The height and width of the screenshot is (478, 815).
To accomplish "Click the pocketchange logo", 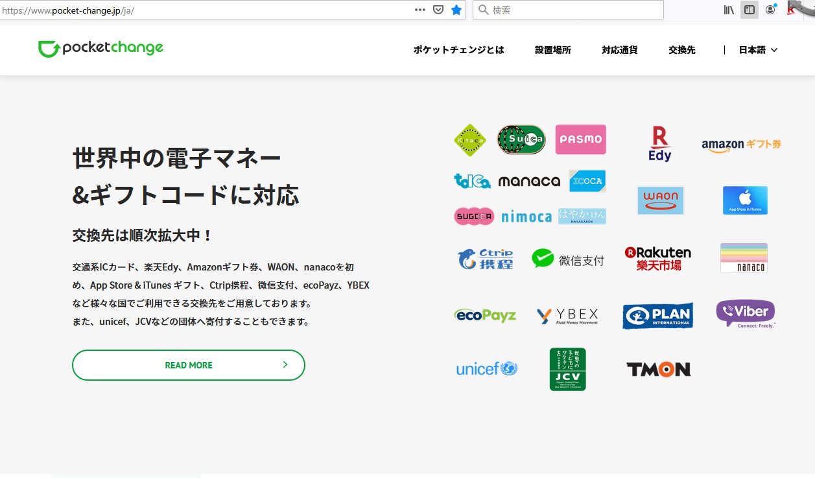I will 100,49.
